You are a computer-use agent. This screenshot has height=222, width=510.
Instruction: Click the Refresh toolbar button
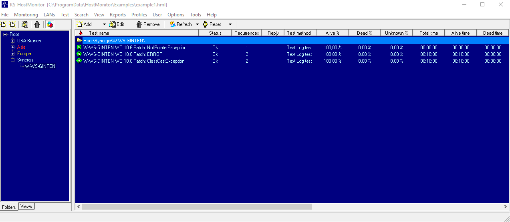point(181,24)
